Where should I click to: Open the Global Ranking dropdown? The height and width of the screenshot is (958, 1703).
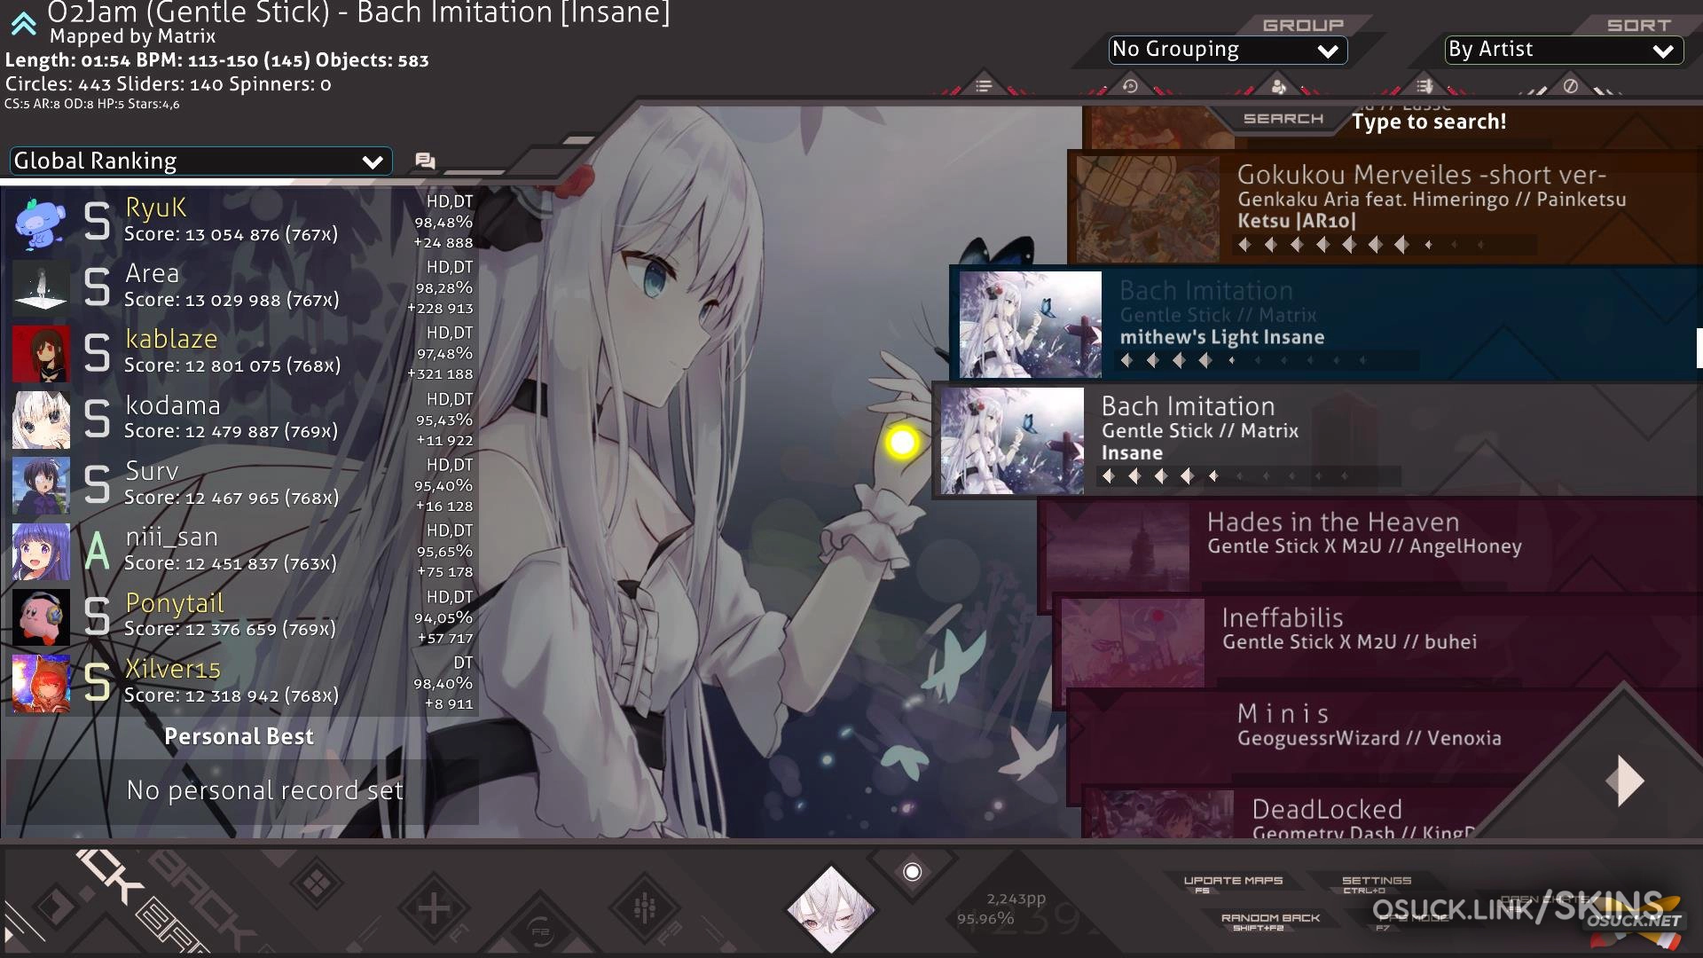click(x=200, y=161)
